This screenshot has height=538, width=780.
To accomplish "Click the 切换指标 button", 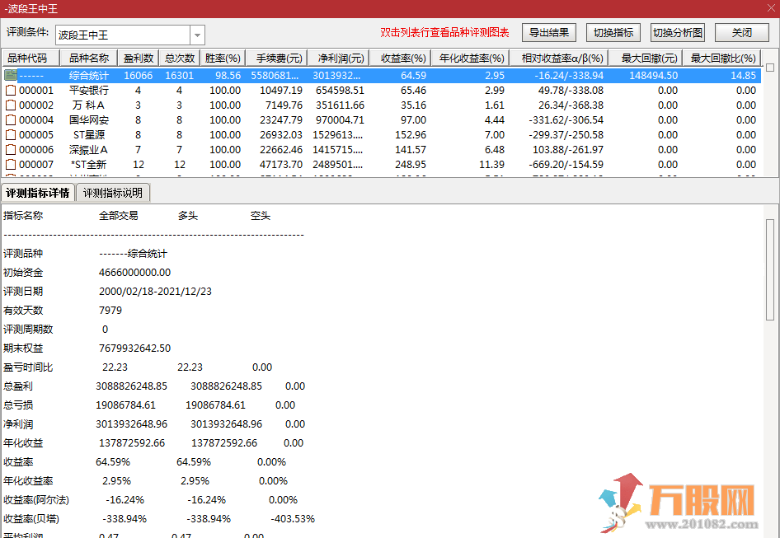I will pos(613,33).
